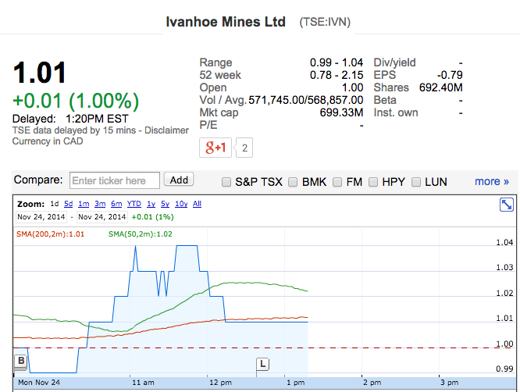
Task: Click the +1 share count bubble
Action: coord(244,148)
